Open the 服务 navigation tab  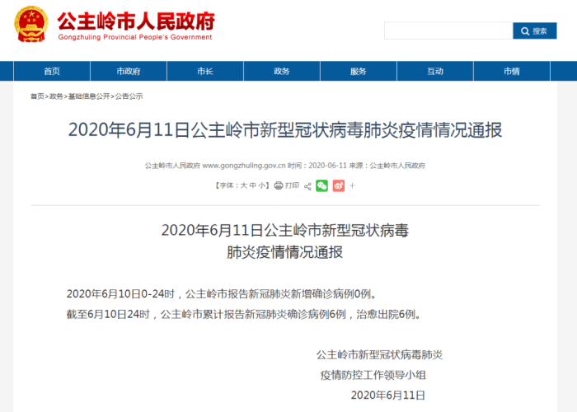(359, 71)
